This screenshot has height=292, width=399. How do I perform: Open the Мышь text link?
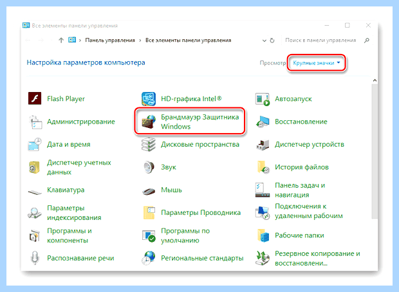[x=172, y=190]
